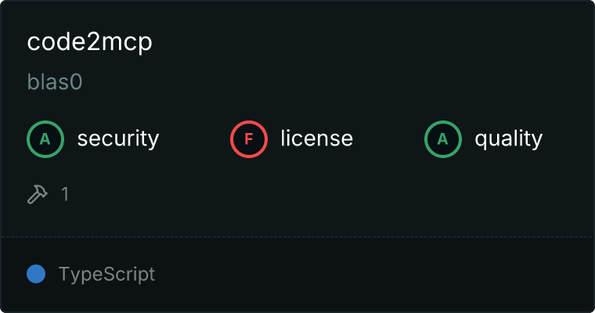595x313 pixels.
Task: Click the letter A inside the quality badge
Action: [x=443, y=139]
